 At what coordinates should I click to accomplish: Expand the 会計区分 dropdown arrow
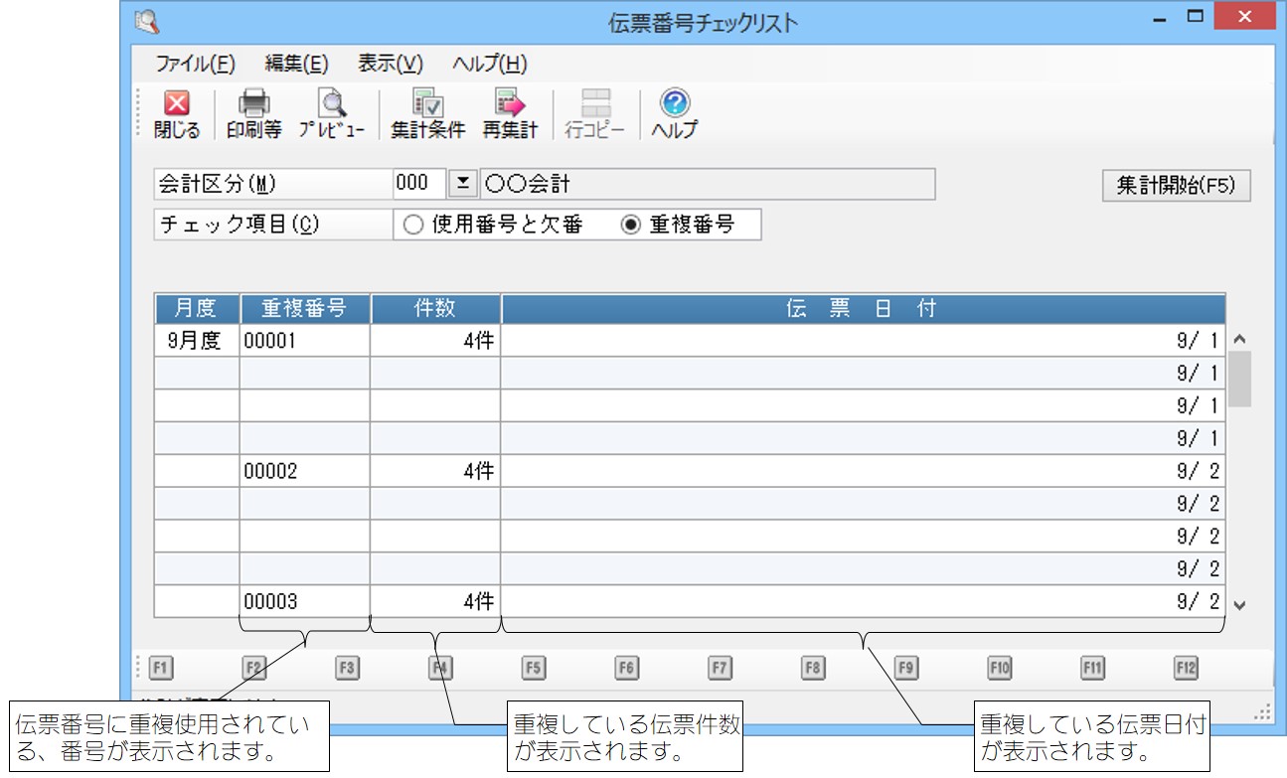(x=462, y=185)
